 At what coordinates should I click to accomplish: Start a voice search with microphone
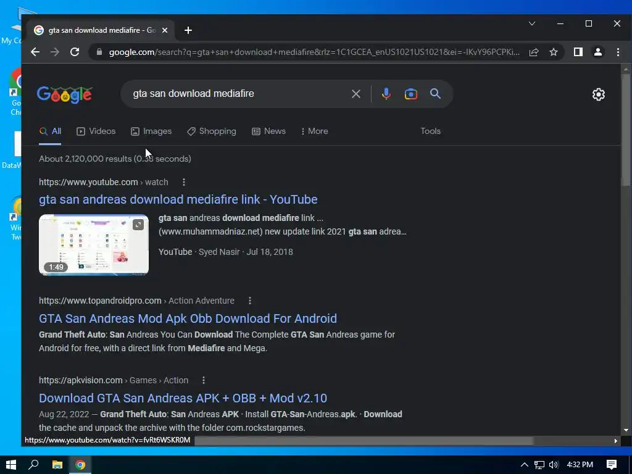coord(386,94)
